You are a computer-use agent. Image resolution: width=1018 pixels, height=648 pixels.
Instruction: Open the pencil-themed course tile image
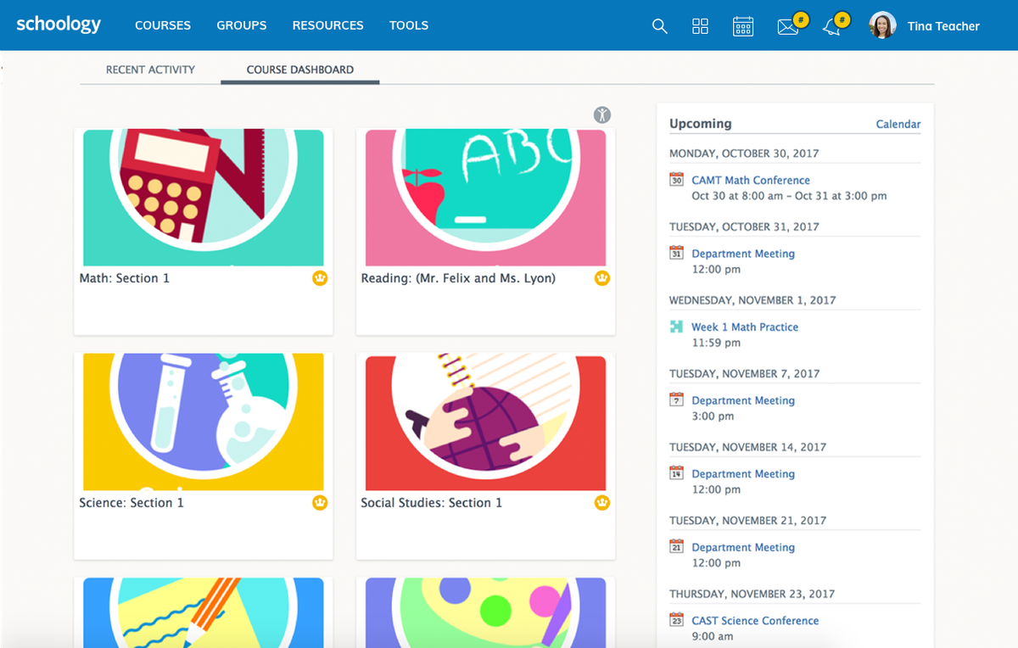(204, 612)
